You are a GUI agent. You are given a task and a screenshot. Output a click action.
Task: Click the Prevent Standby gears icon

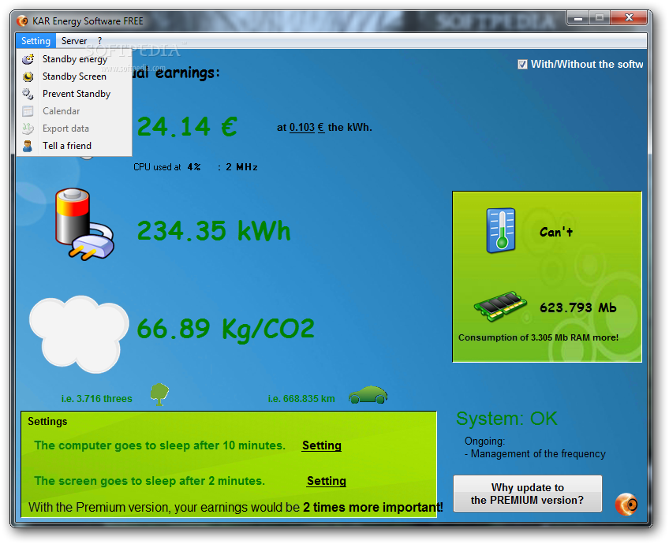tap(28, 94)
